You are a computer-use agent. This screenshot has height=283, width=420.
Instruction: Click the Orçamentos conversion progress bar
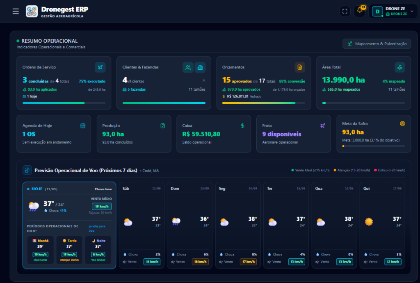pyautogui.click(x=264, y=103)
